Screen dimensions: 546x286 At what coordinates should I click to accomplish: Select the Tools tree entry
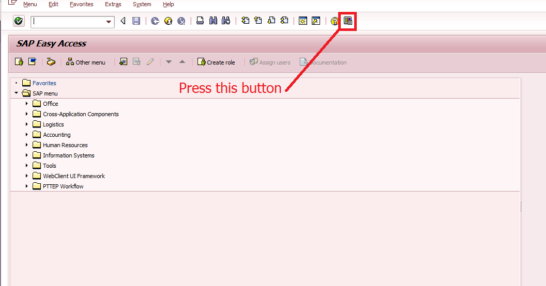[x=50, y=166]
